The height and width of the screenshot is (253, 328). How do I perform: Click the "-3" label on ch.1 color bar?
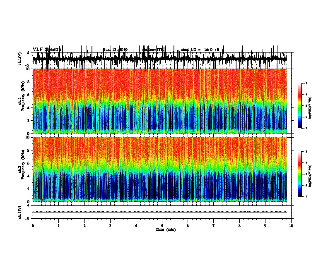tap(305, 84)
